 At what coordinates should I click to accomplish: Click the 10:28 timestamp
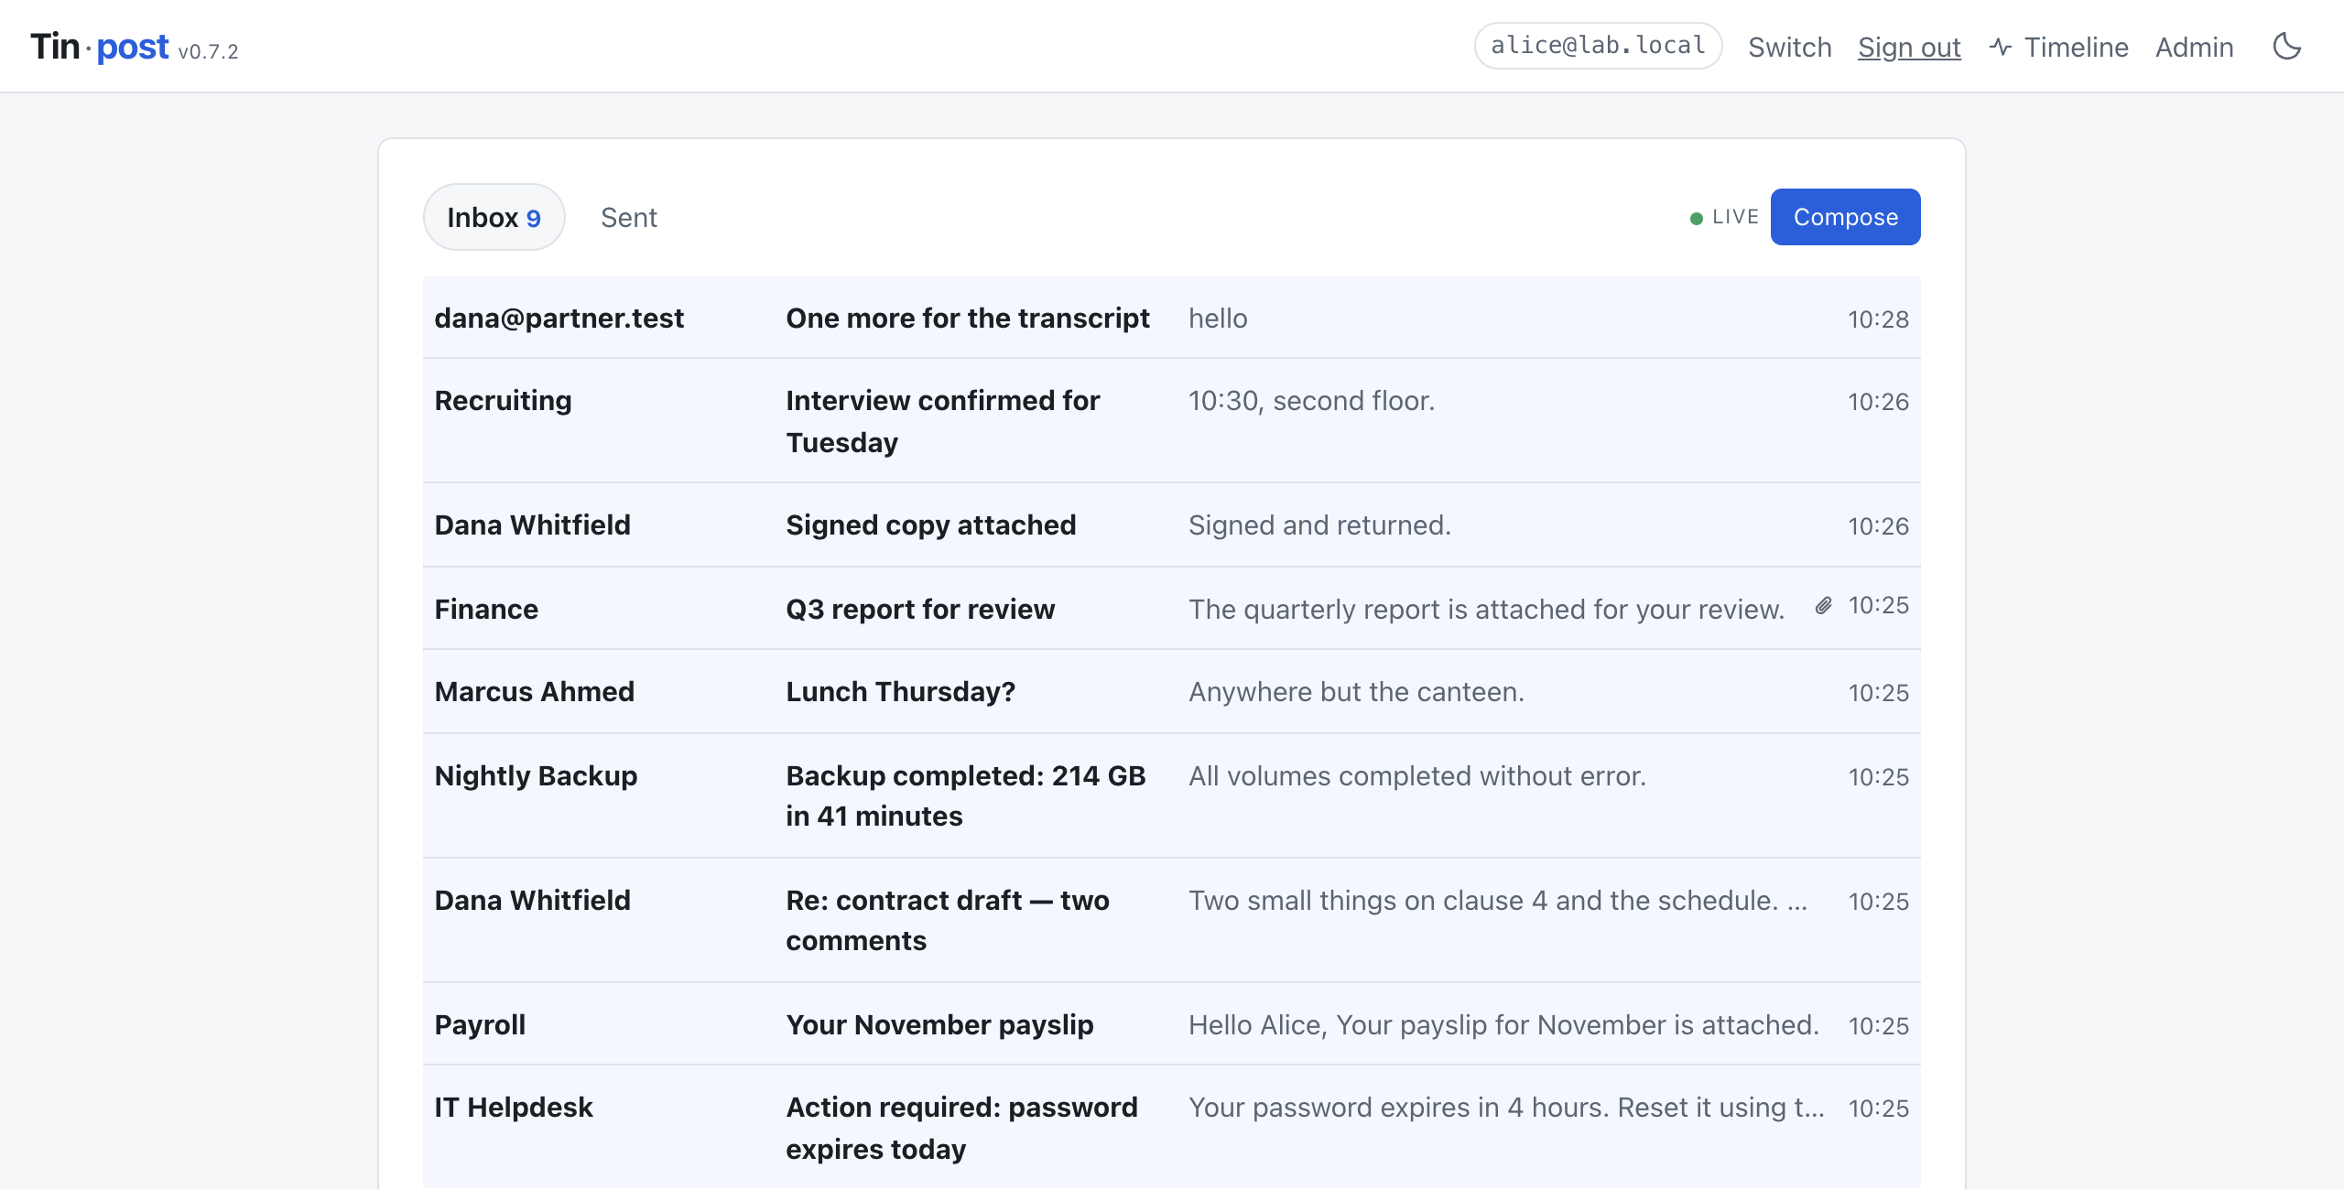1878,319
